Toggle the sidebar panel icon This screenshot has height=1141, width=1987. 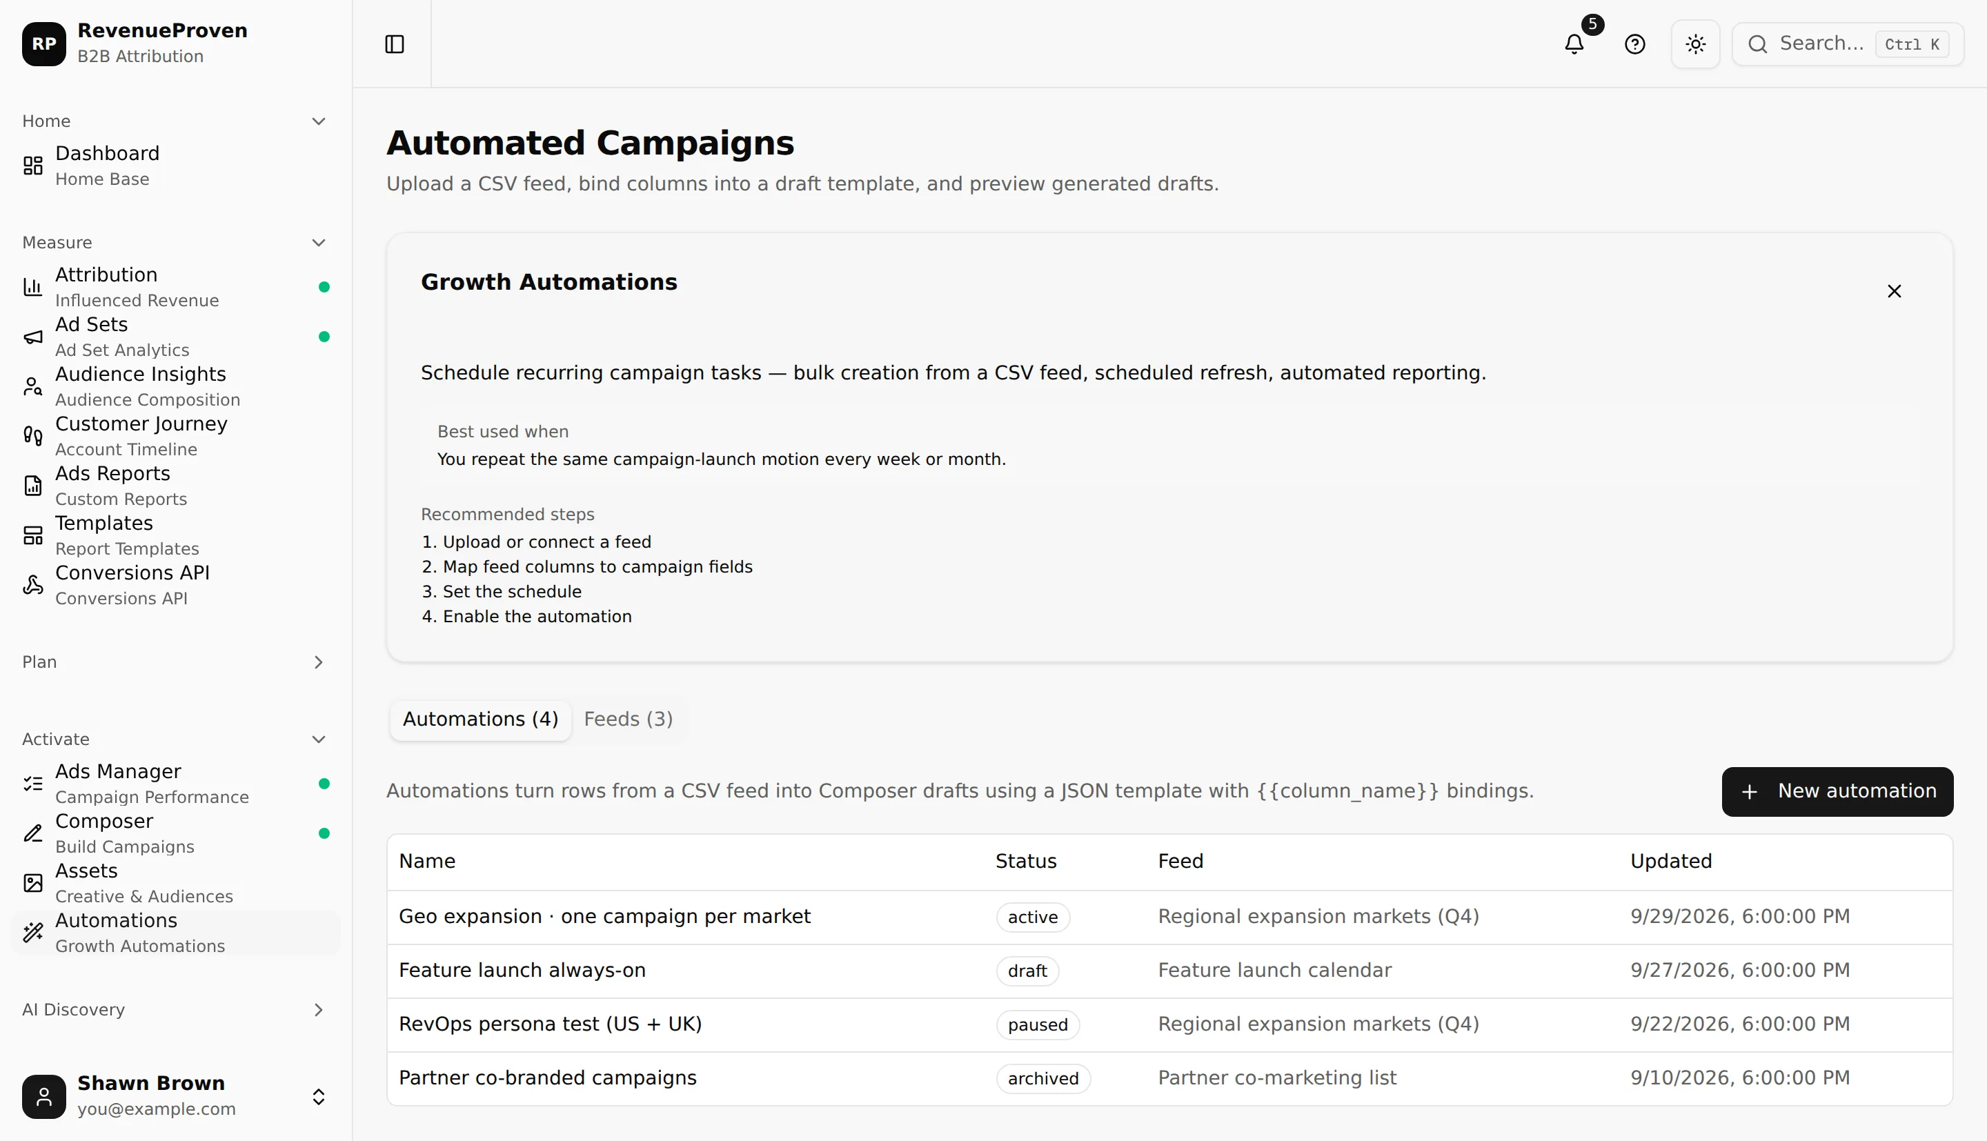click(395, 44)
